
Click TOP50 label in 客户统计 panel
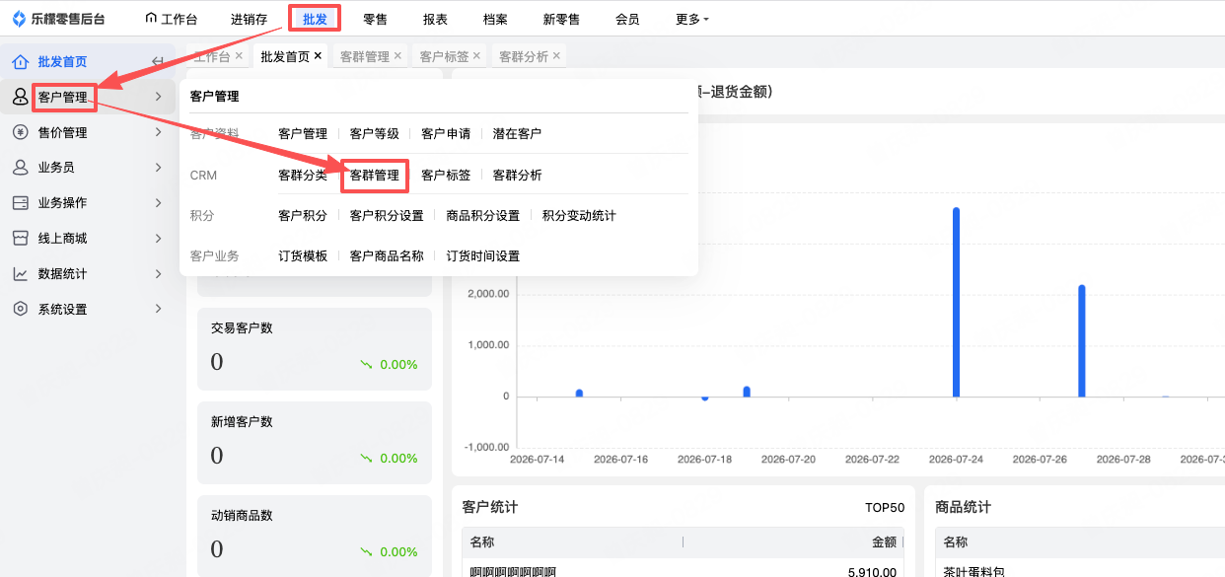click(885, 507)
